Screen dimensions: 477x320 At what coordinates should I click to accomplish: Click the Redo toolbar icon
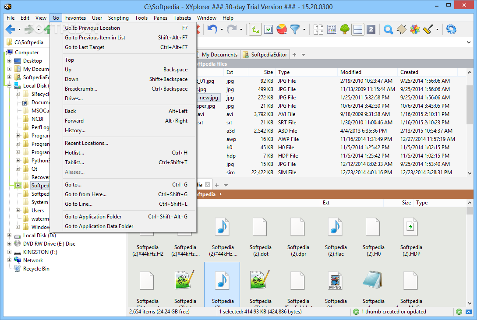coord(232,29)
